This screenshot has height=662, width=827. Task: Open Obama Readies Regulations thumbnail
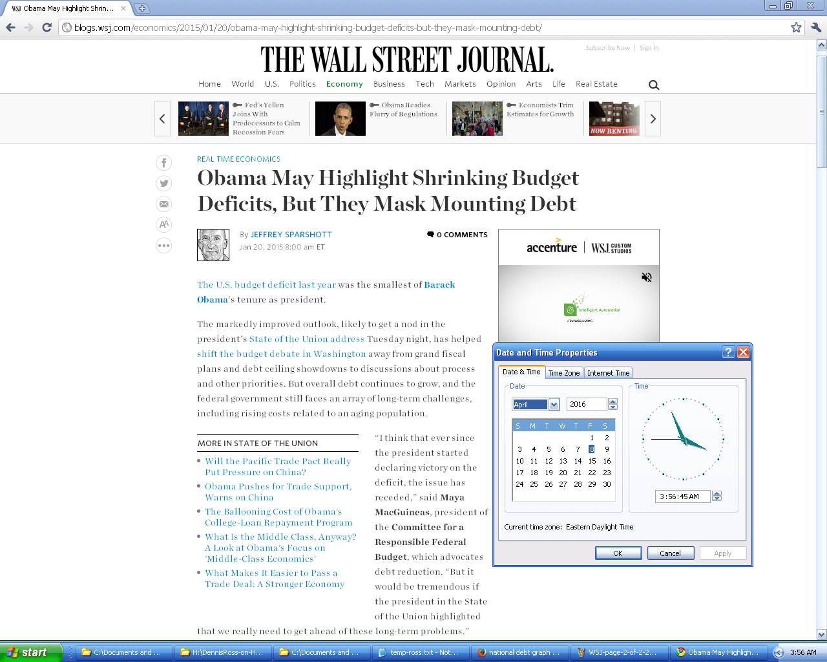pos(340,119)
